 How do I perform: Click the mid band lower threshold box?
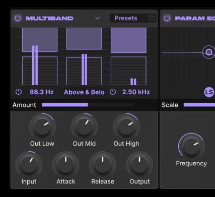[x=84, y=71]
